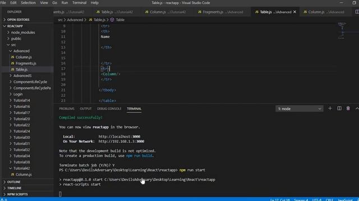Image resolution: width=359 pixels, height=201 pixels.
Task: Create a new terminal with plus icon
Action: (x=330, y=108)
